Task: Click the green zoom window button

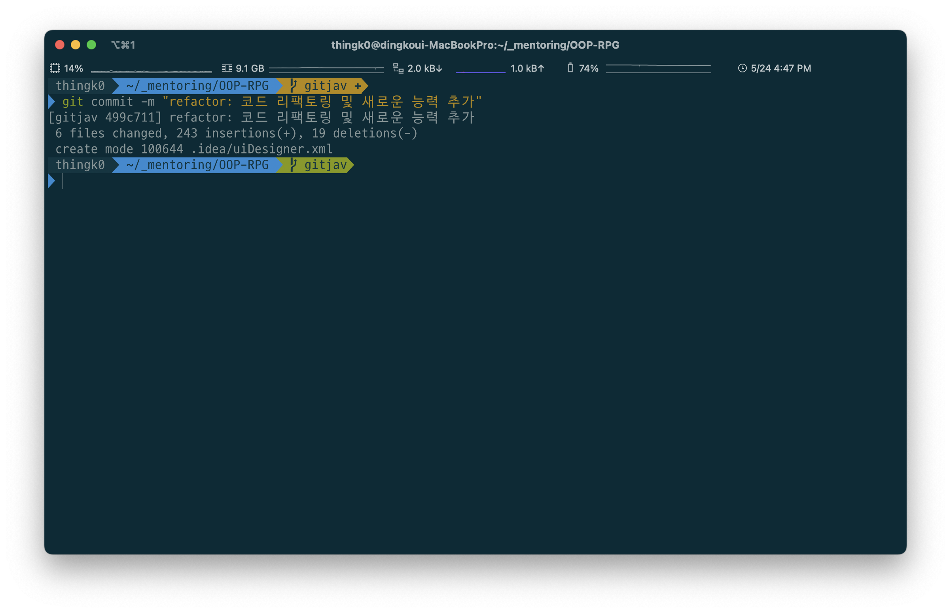Action: pyautogui.click(x=91, y=45)
